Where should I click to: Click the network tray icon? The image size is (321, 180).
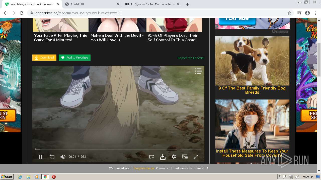click(x=291, y=177)
